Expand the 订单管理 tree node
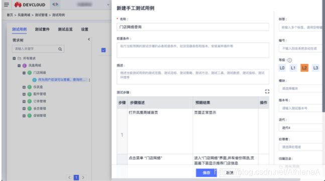This screenshot has height=181, width=325. (24, 101)
